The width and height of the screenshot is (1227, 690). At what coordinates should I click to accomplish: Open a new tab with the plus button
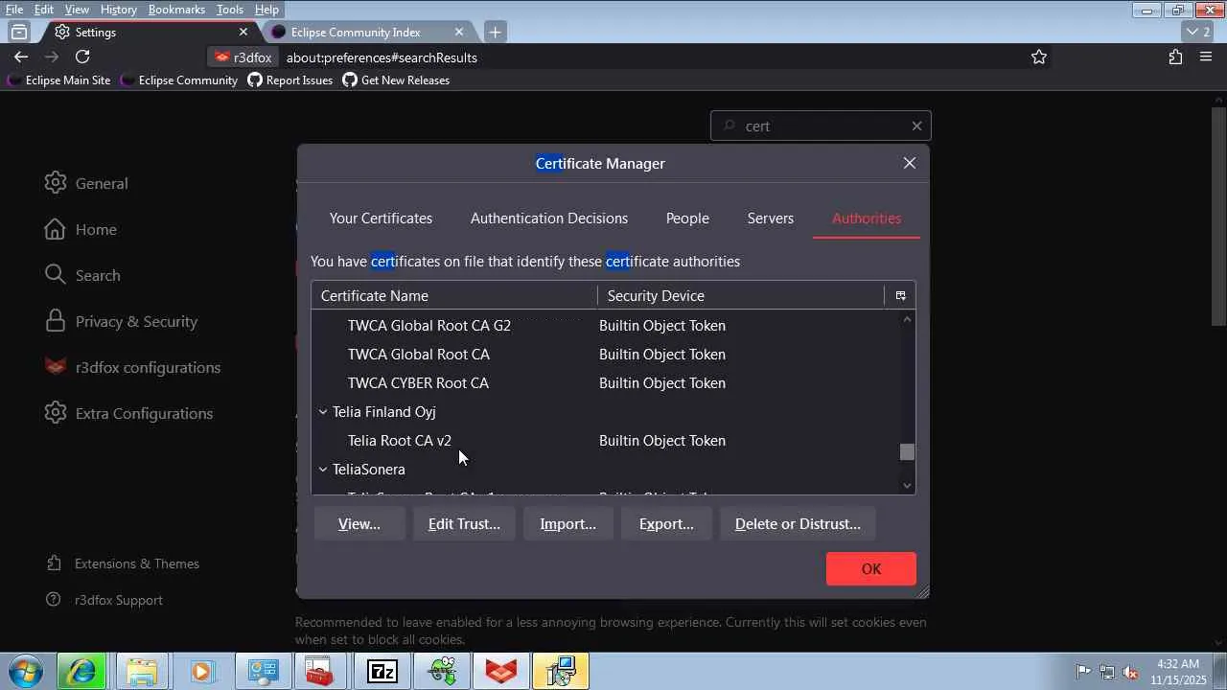[495, 32]
